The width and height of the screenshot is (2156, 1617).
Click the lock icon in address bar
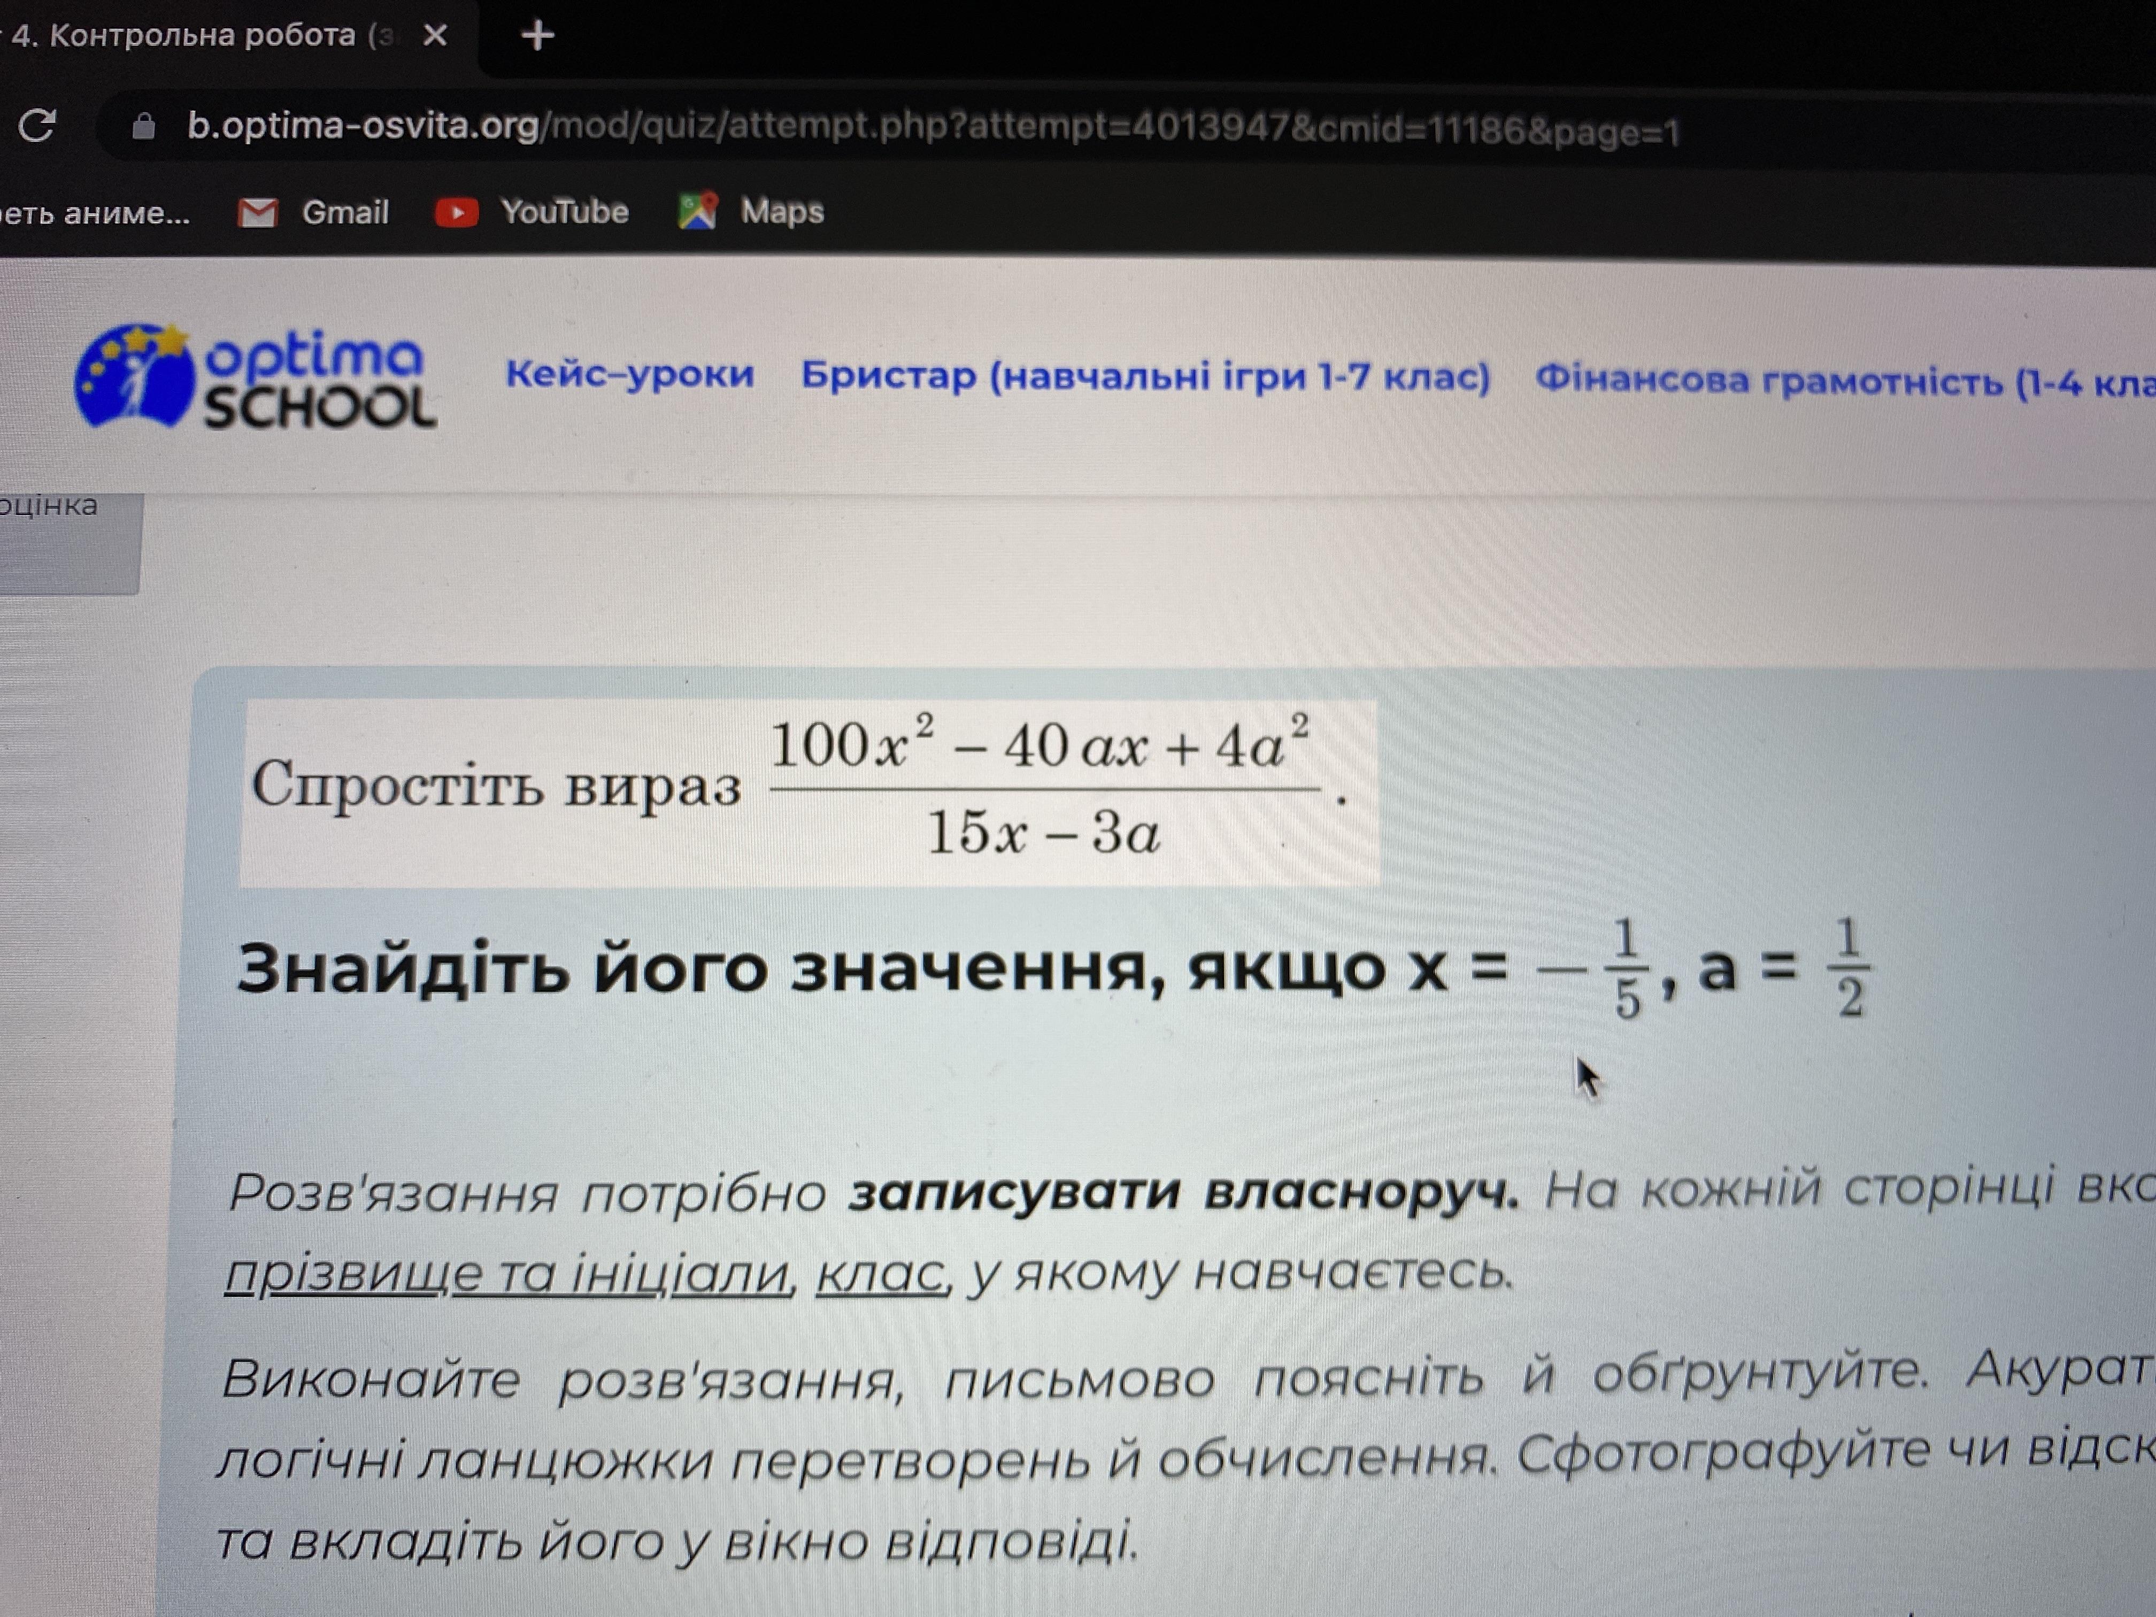(x=143, y=127)
